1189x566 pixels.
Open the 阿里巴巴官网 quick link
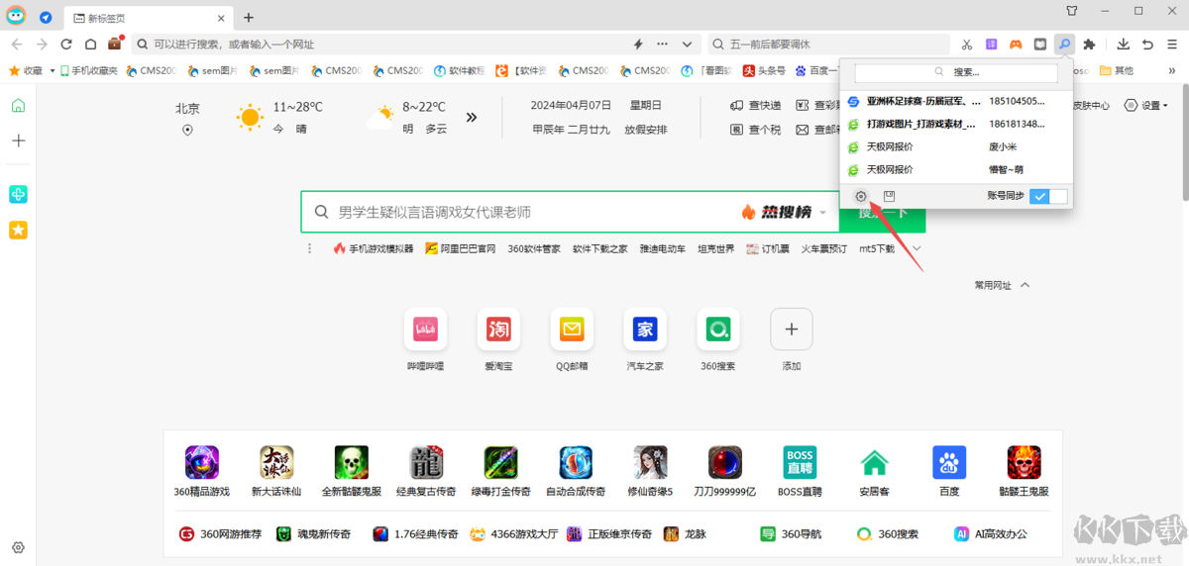(461, 248)
